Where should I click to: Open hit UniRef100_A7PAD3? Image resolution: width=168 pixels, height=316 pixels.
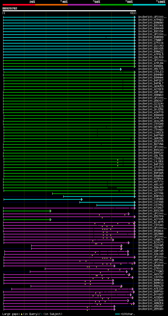[x=151, y=20]
